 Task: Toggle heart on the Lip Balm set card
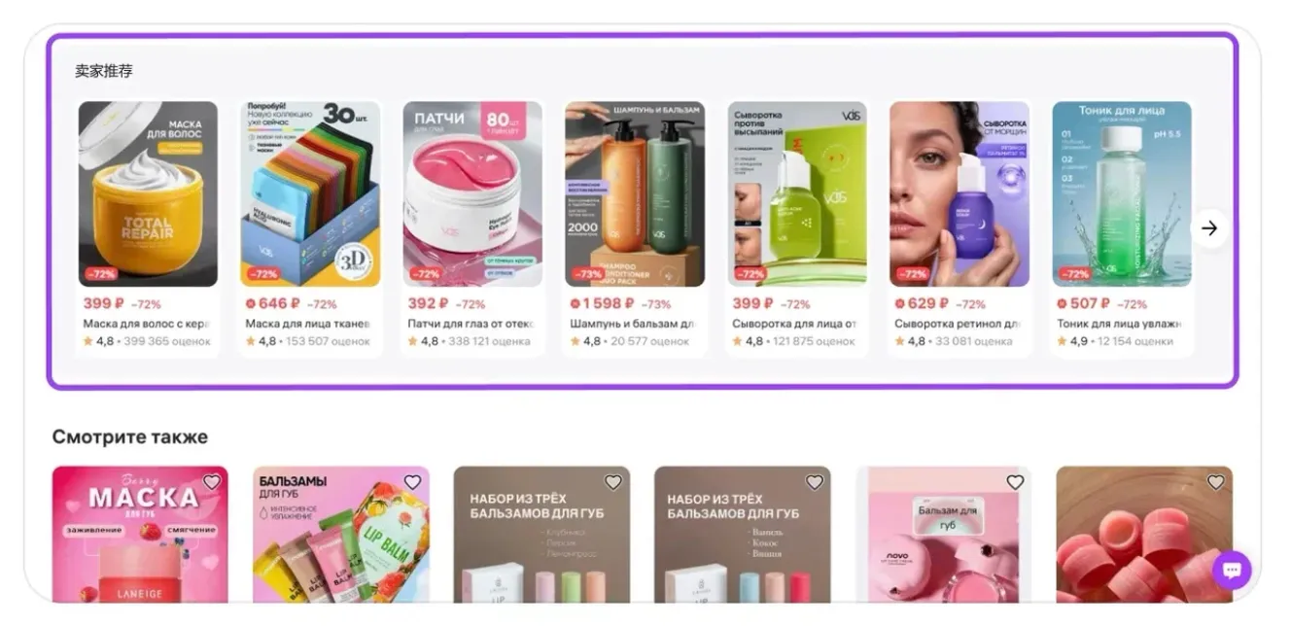[x=412, y=482]
